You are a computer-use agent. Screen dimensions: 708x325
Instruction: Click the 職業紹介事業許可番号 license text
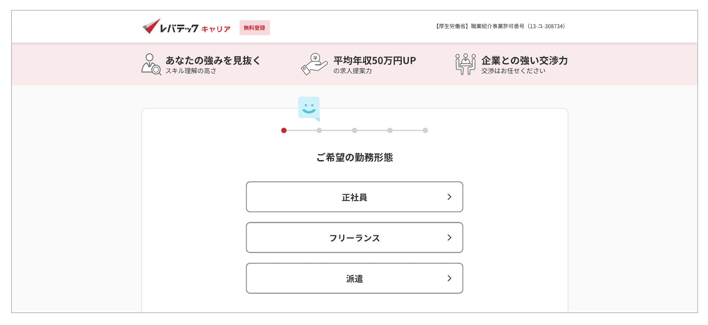pyautogui.click(x=498, y=26)
